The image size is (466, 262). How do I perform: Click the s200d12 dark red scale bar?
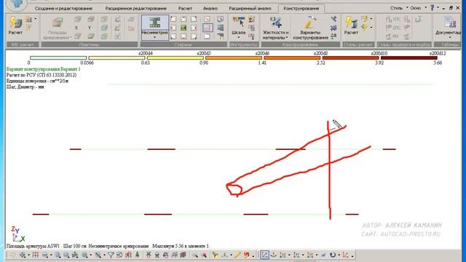pyautogui.click(x=409, y=58)
